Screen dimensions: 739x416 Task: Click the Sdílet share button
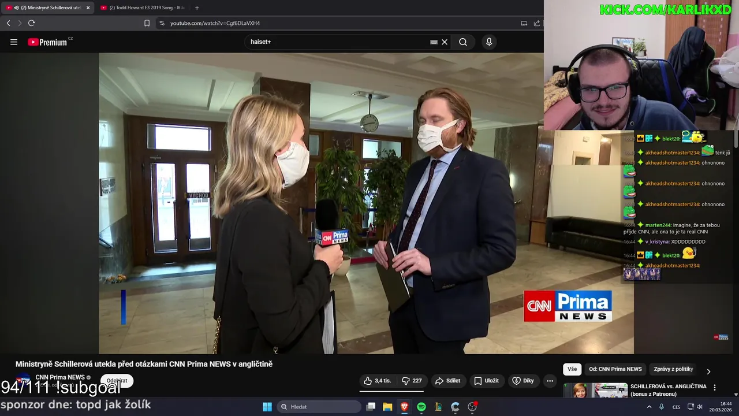tap(447, 381)
